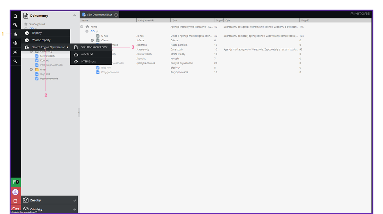
Task: Select HTTP Errors in the submenu
Action: click(x=88, y=62)
